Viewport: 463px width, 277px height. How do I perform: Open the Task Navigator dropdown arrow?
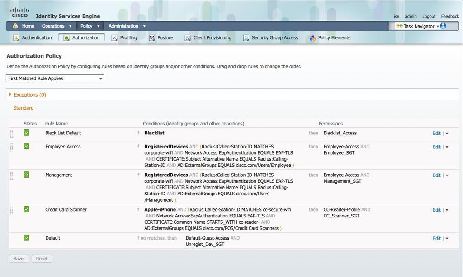438,26
